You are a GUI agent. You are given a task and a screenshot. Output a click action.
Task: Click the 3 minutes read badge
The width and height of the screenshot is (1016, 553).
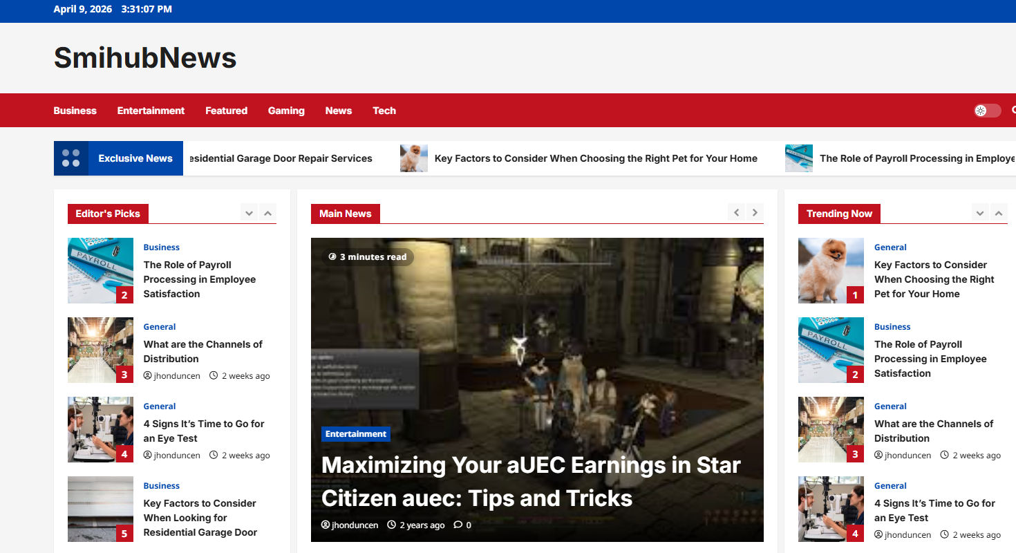368,257
